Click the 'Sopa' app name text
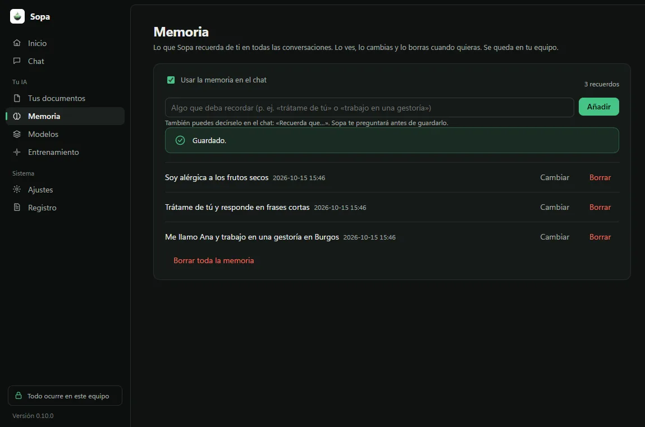 (x=40, y=17)
